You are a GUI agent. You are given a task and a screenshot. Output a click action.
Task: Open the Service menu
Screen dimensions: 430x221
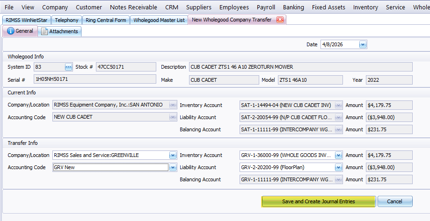coord(395,7)
